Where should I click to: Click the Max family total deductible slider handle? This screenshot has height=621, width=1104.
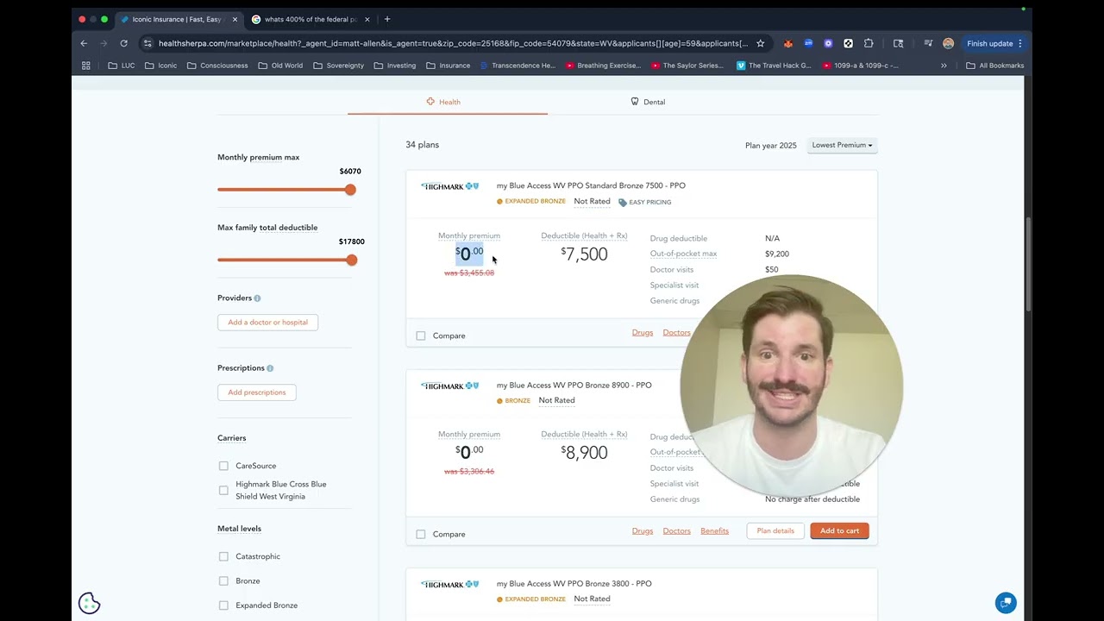(351, 260)
